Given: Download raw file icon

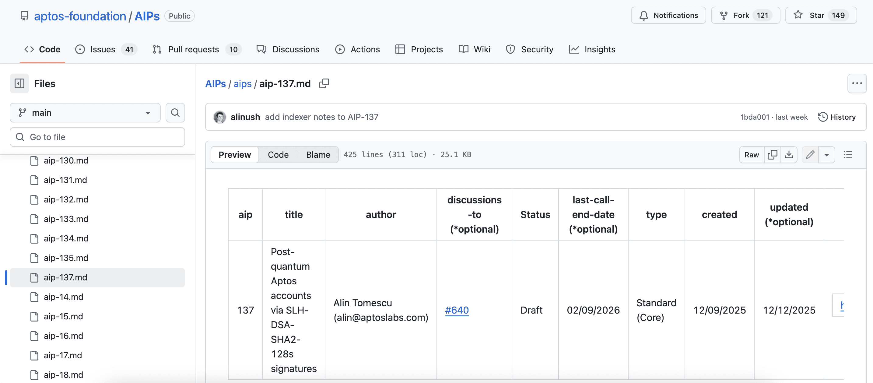Looking at the screenshot, I should [x=789, y=155].
